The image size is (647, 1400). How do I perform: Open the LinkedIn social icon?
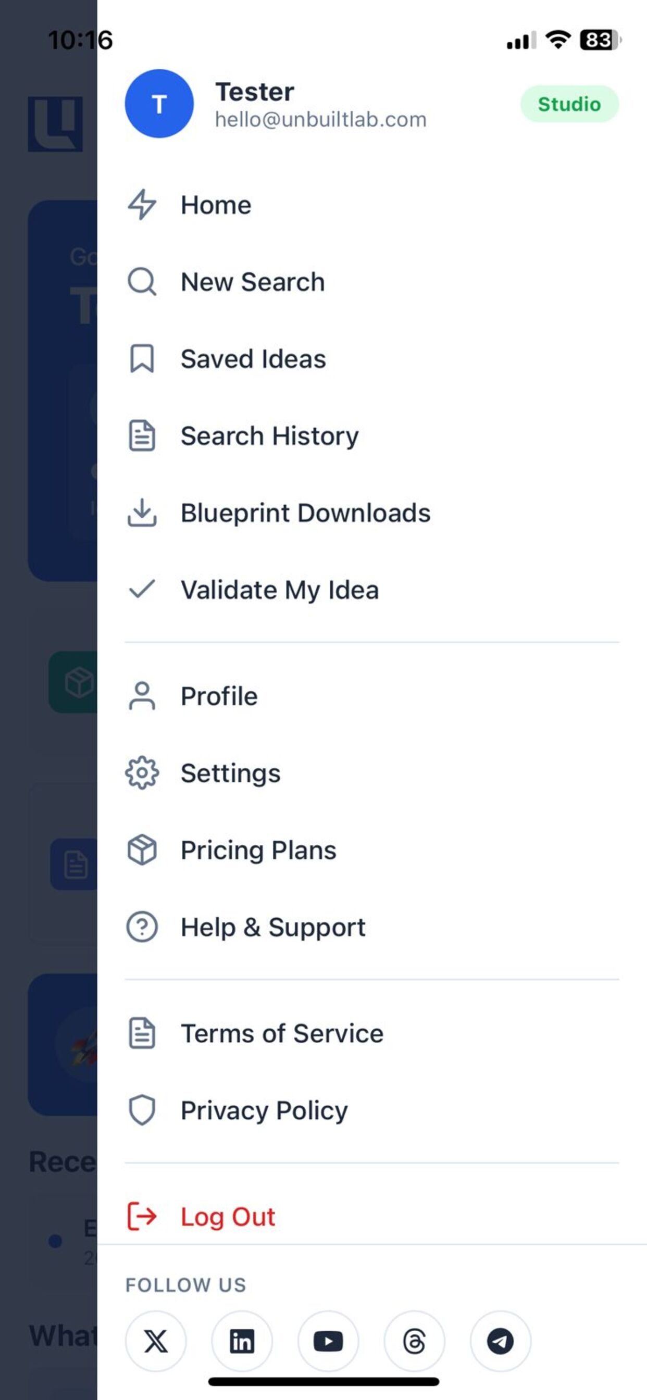242,1341
